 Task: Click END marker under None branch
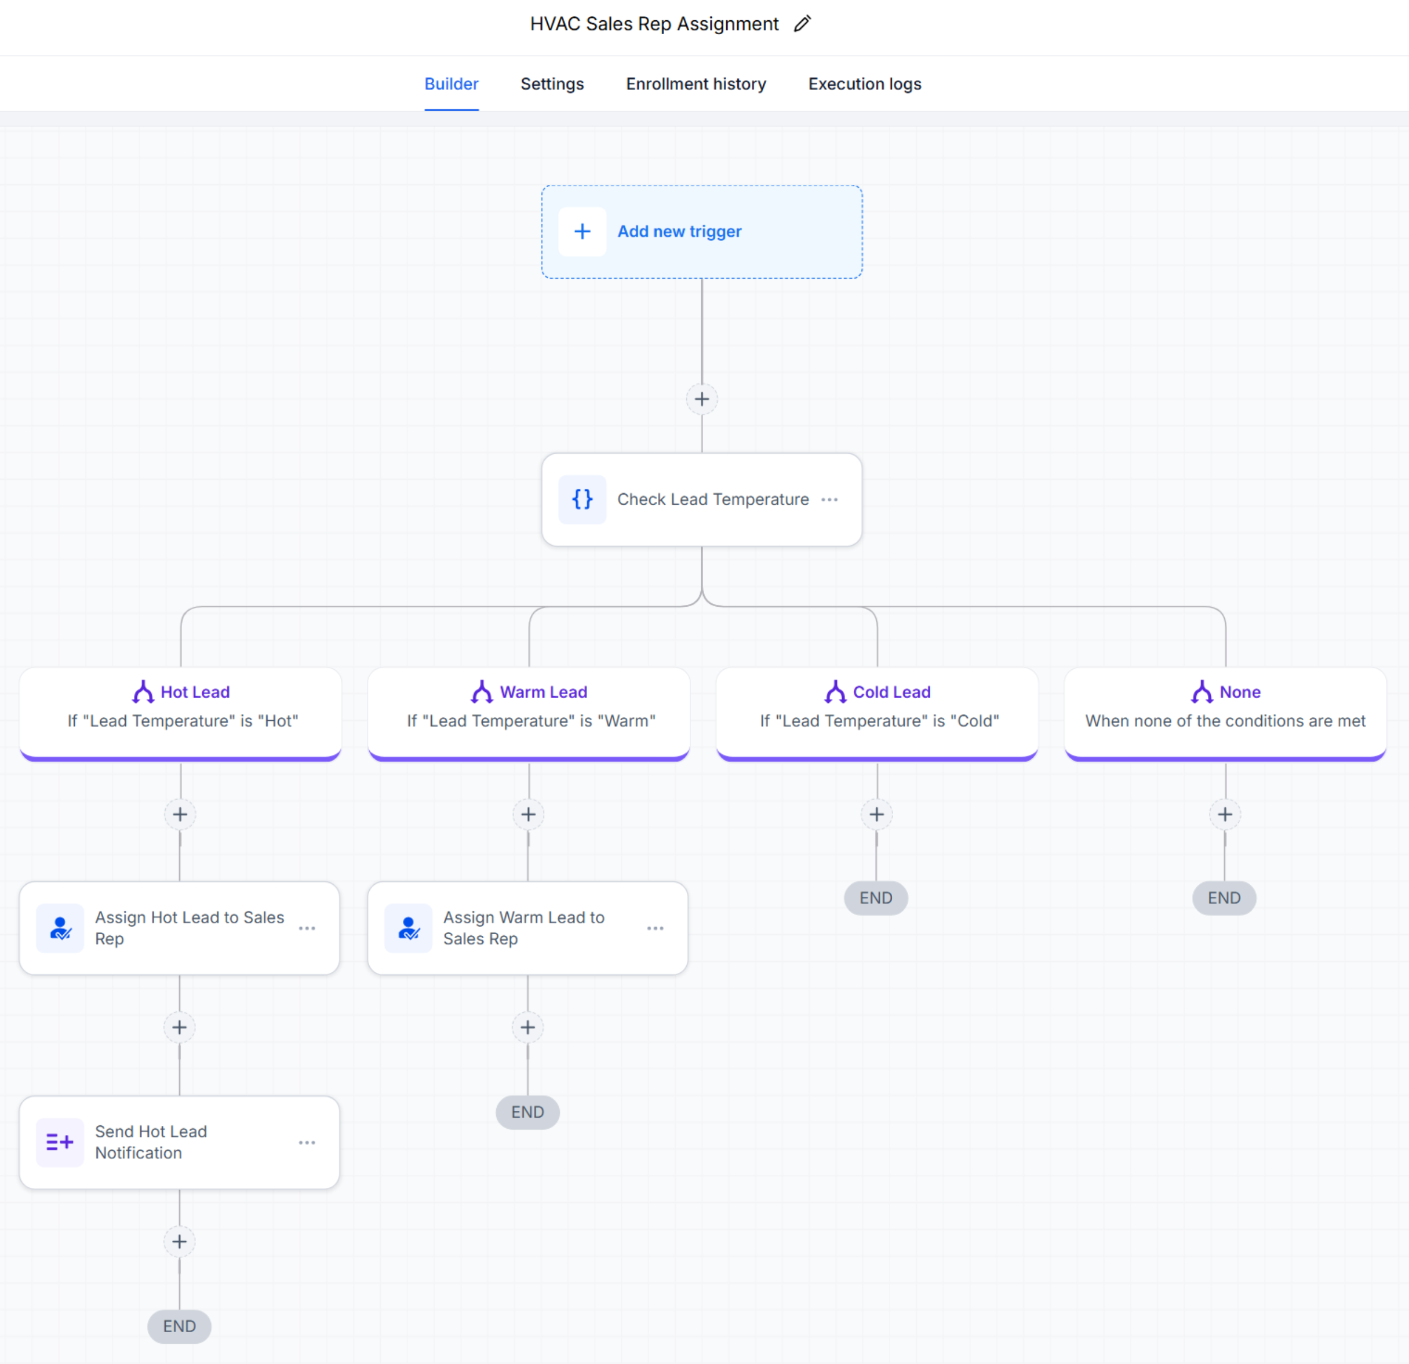pos(1224,898)
